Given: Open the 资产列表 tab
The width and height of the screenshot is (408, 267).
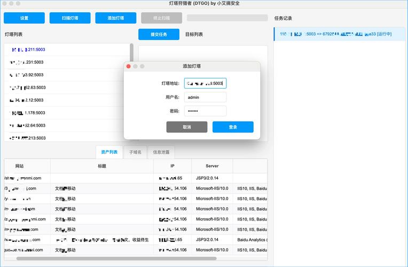Looking at the screenshot, I should click(109, 152).
